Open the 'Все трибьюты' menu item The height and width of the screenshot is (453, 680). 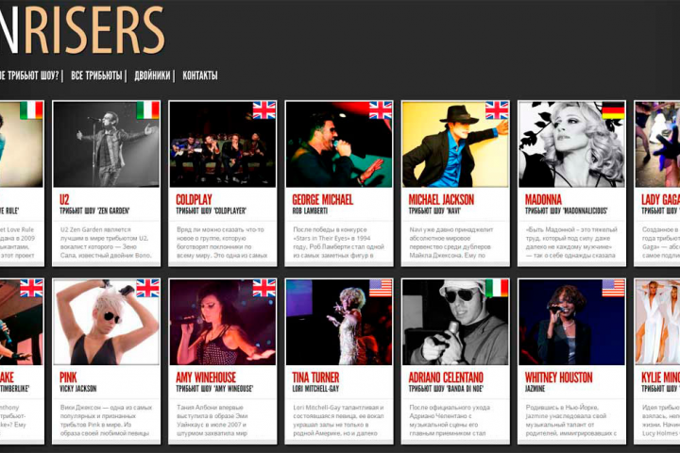(96, 75)
